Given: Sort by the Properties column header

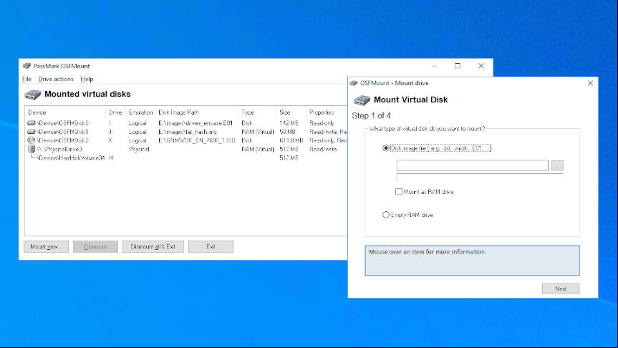Looking at the screenshot, I should pyautogui.click(x=327, y=112).
